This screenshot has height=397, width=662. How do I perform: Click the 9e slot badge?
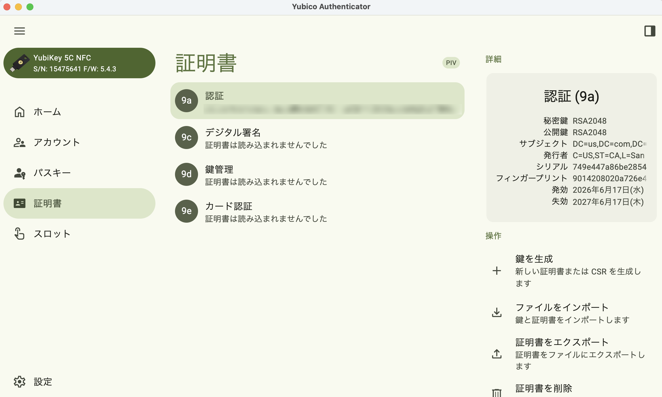[187, 211]
